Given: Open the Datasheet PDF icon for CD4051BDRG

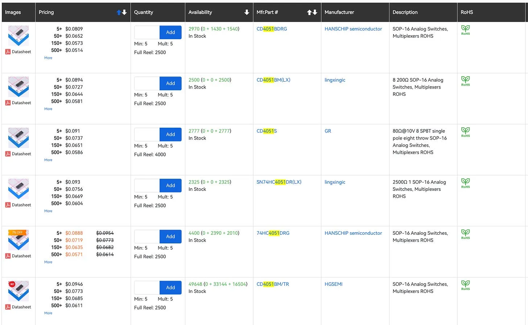Looking at the screenshot, I should 8,52.
